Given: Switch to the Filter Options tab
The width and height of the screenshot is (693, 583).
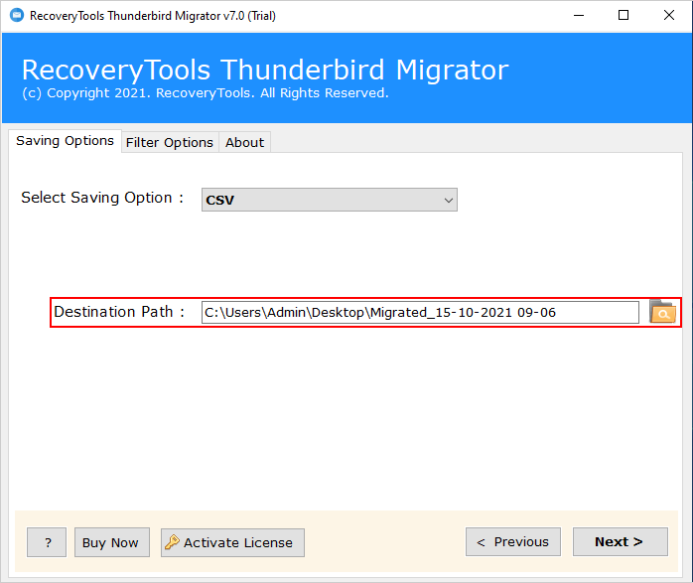Looking at the screenshot, I should tap(170, 143).
